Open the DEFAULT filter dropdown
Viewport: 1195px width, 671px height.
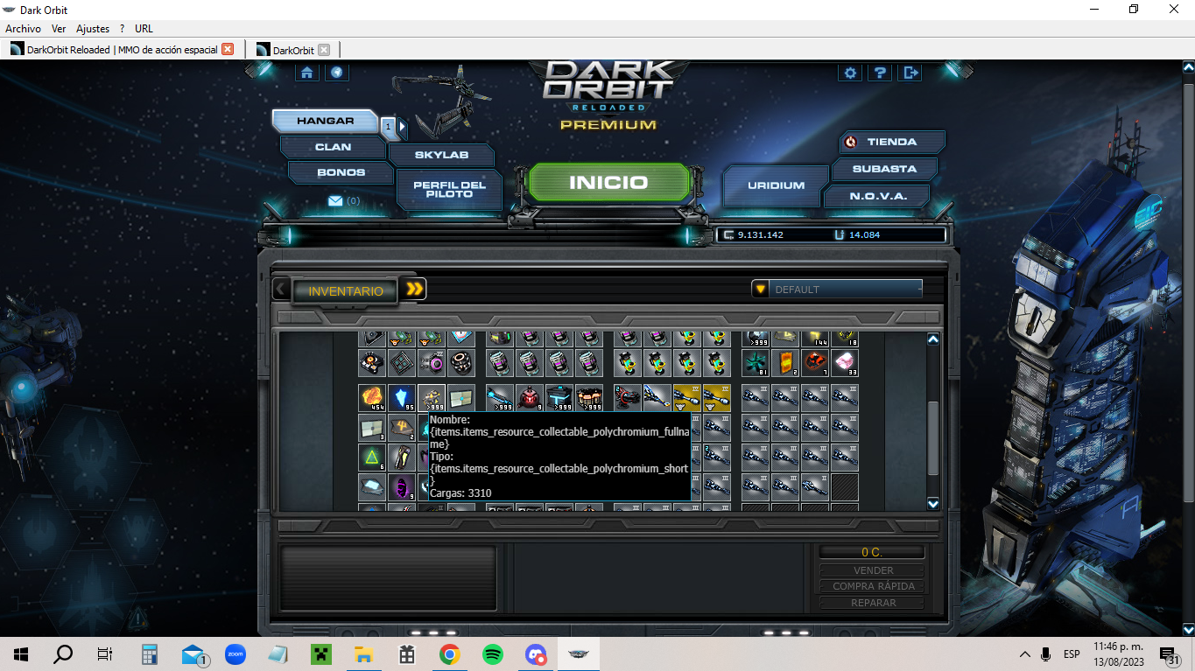[837, 290]
